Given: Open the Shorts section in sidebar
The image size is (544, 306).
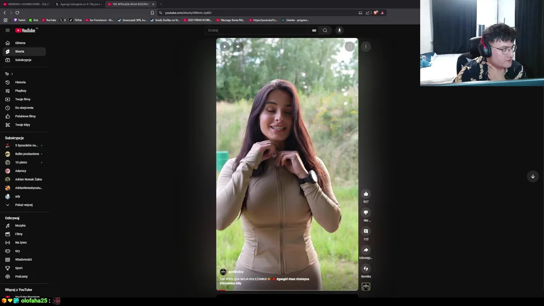Looking at the screenshot, I should click(24, 51).
